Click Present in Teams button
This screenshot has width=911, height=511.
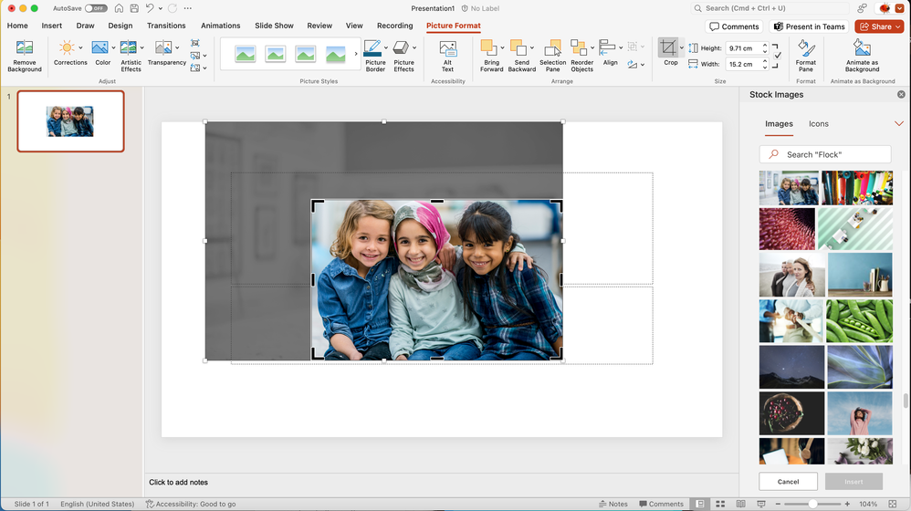pos(808,26)
